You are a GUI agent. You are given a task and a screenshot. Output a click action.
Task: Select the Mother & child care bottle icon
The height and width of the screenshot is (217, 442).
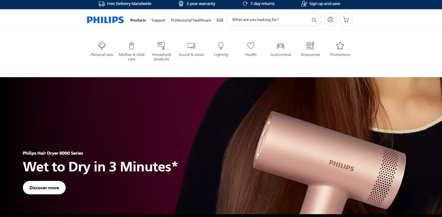[x=132, y=45]
